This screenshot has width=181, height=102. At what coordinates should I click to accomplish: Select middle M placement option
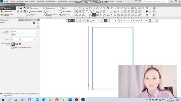click(x=16, y=44)
